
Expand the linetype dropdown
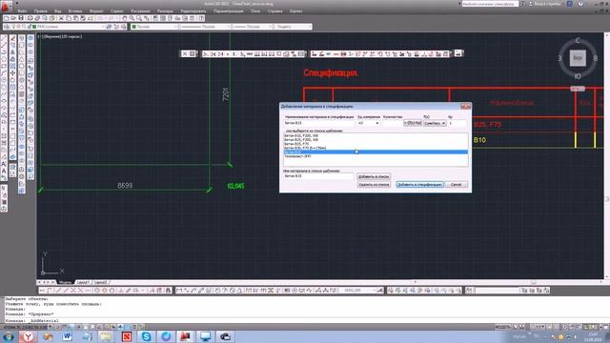coord(228,27)
